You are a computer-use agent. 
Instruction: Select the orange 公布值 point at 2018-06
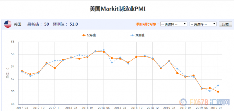tap(104, 52)
